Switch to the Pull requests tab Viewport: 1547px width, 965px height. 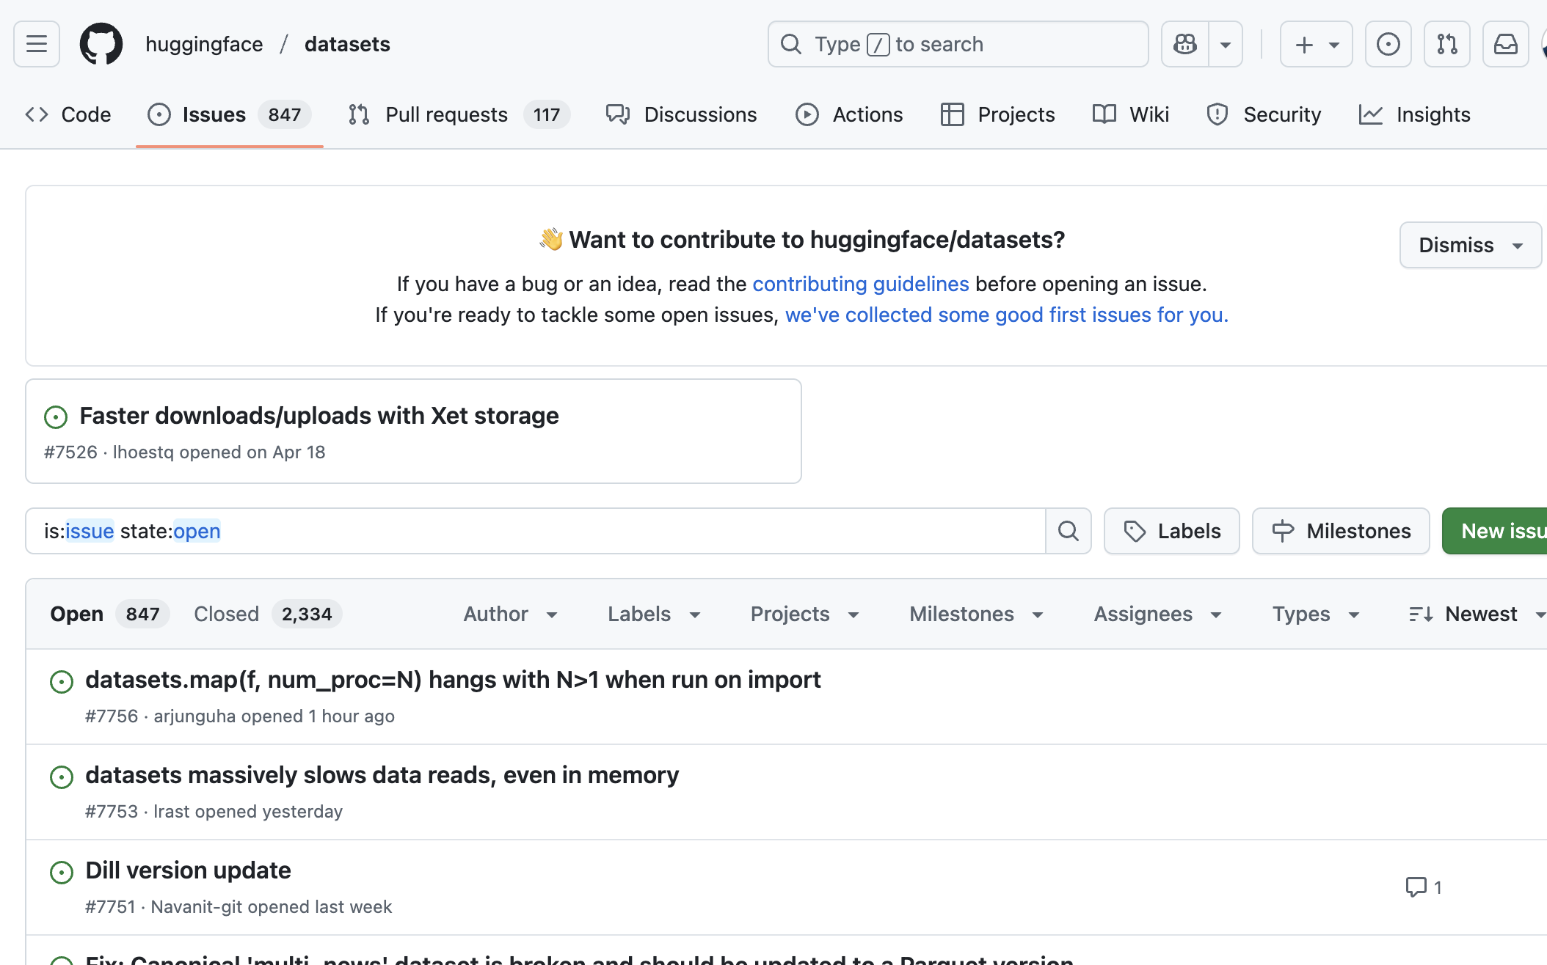click(x=446, y=114)
